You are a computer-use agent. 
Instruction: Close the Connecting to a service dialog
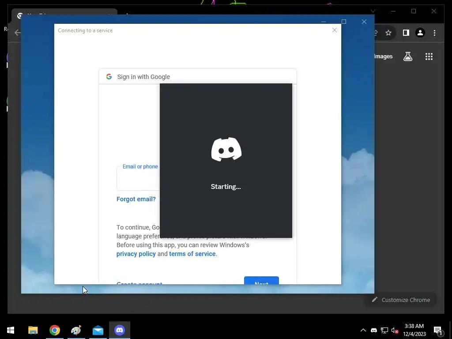click(335, 30)
